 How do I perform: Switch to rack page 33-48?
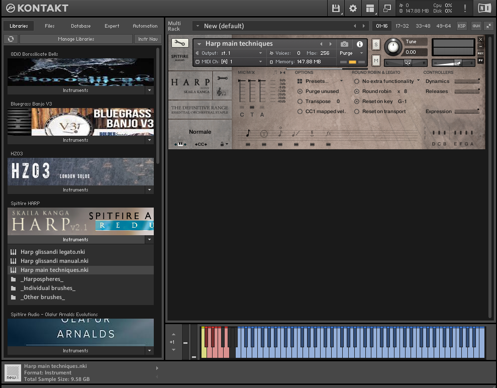pos(423,26)
